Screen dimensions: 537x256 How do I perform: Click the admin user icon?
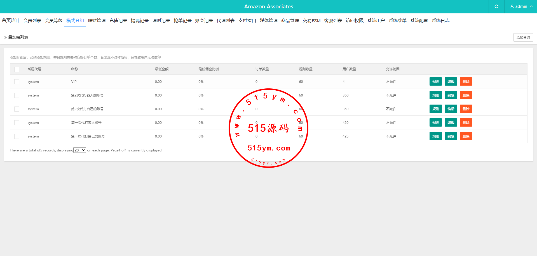click(x=512, y=6)
